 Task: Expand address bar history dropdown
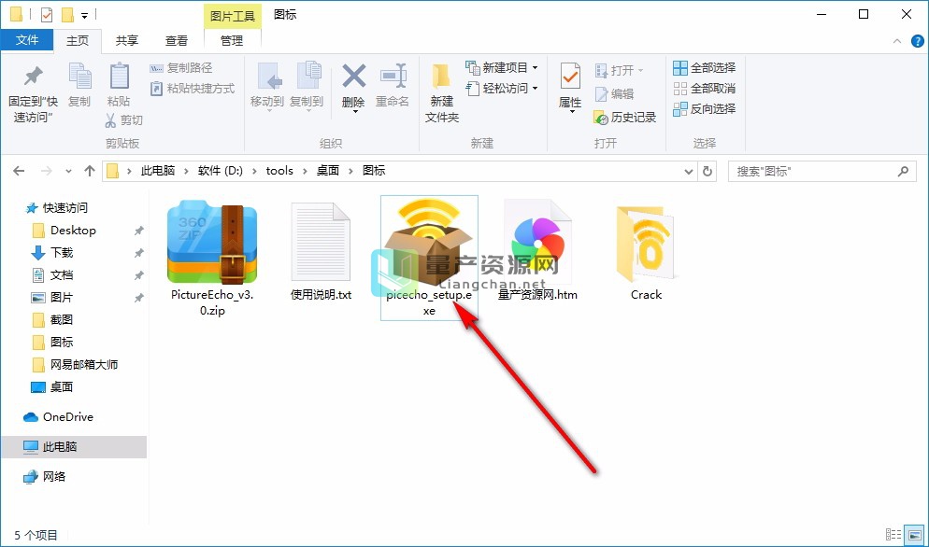pos(689,172)
